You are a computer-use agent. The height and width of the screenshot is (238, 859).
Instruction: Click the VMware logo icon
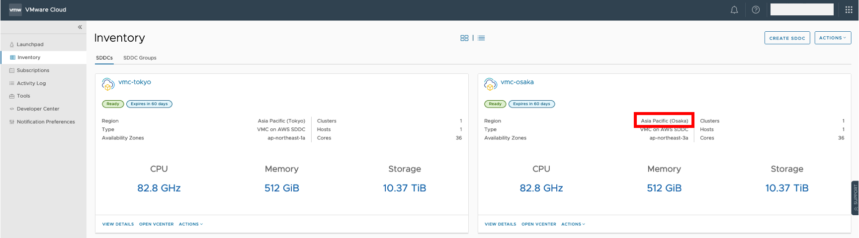click(15, 10)
